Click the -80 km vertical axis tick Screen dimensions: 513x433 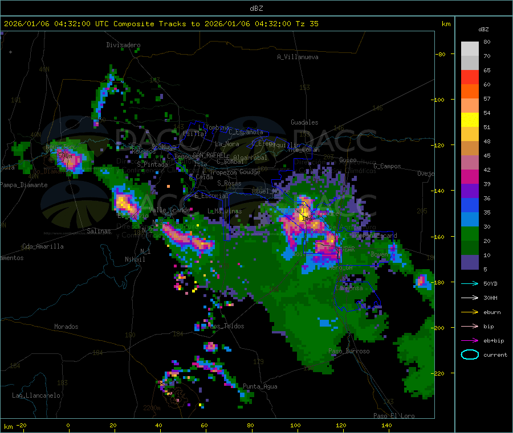[441, 54]
